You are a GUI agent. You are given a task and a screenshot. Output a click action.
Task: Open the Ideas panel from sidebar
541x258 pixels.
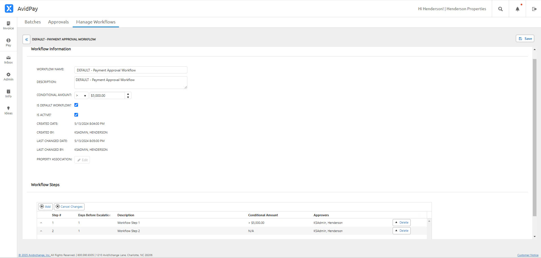(x=8, y=110)
